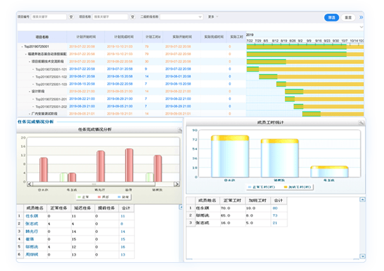
Task: Click the clear icon beside 项目编号 input
Action: point(70,17)
